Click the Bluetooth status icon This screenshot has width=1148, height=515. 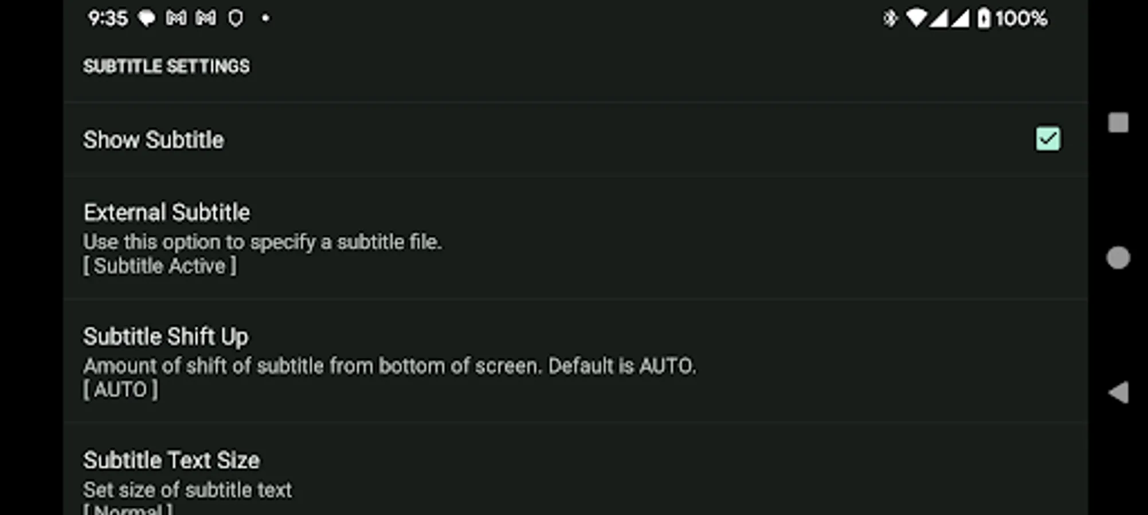pyautogui.click(x=889, y=18)
